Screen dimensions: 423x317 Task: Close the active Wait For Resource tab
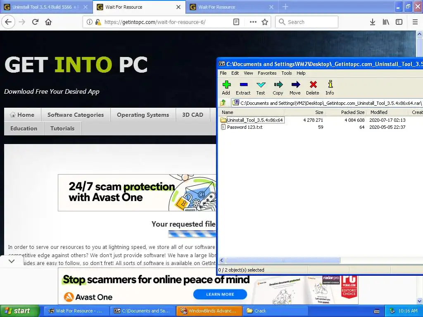pos(178,7)
